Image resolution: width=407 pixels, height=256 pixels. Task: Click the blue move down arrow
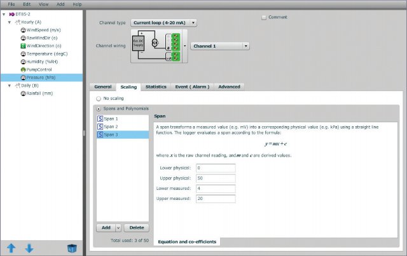[29, 248]
